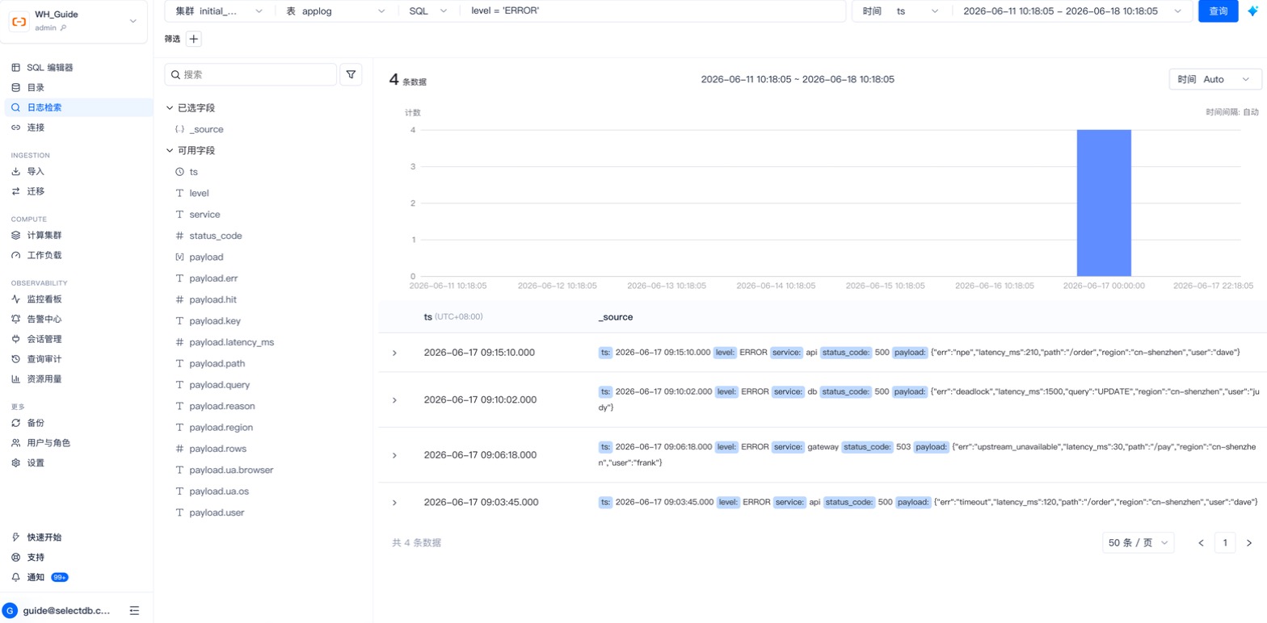Image resolution: width=1267 pixels, height=623 pixels.
Task: Click the filter funnel icon next to search
Action: 351,74
